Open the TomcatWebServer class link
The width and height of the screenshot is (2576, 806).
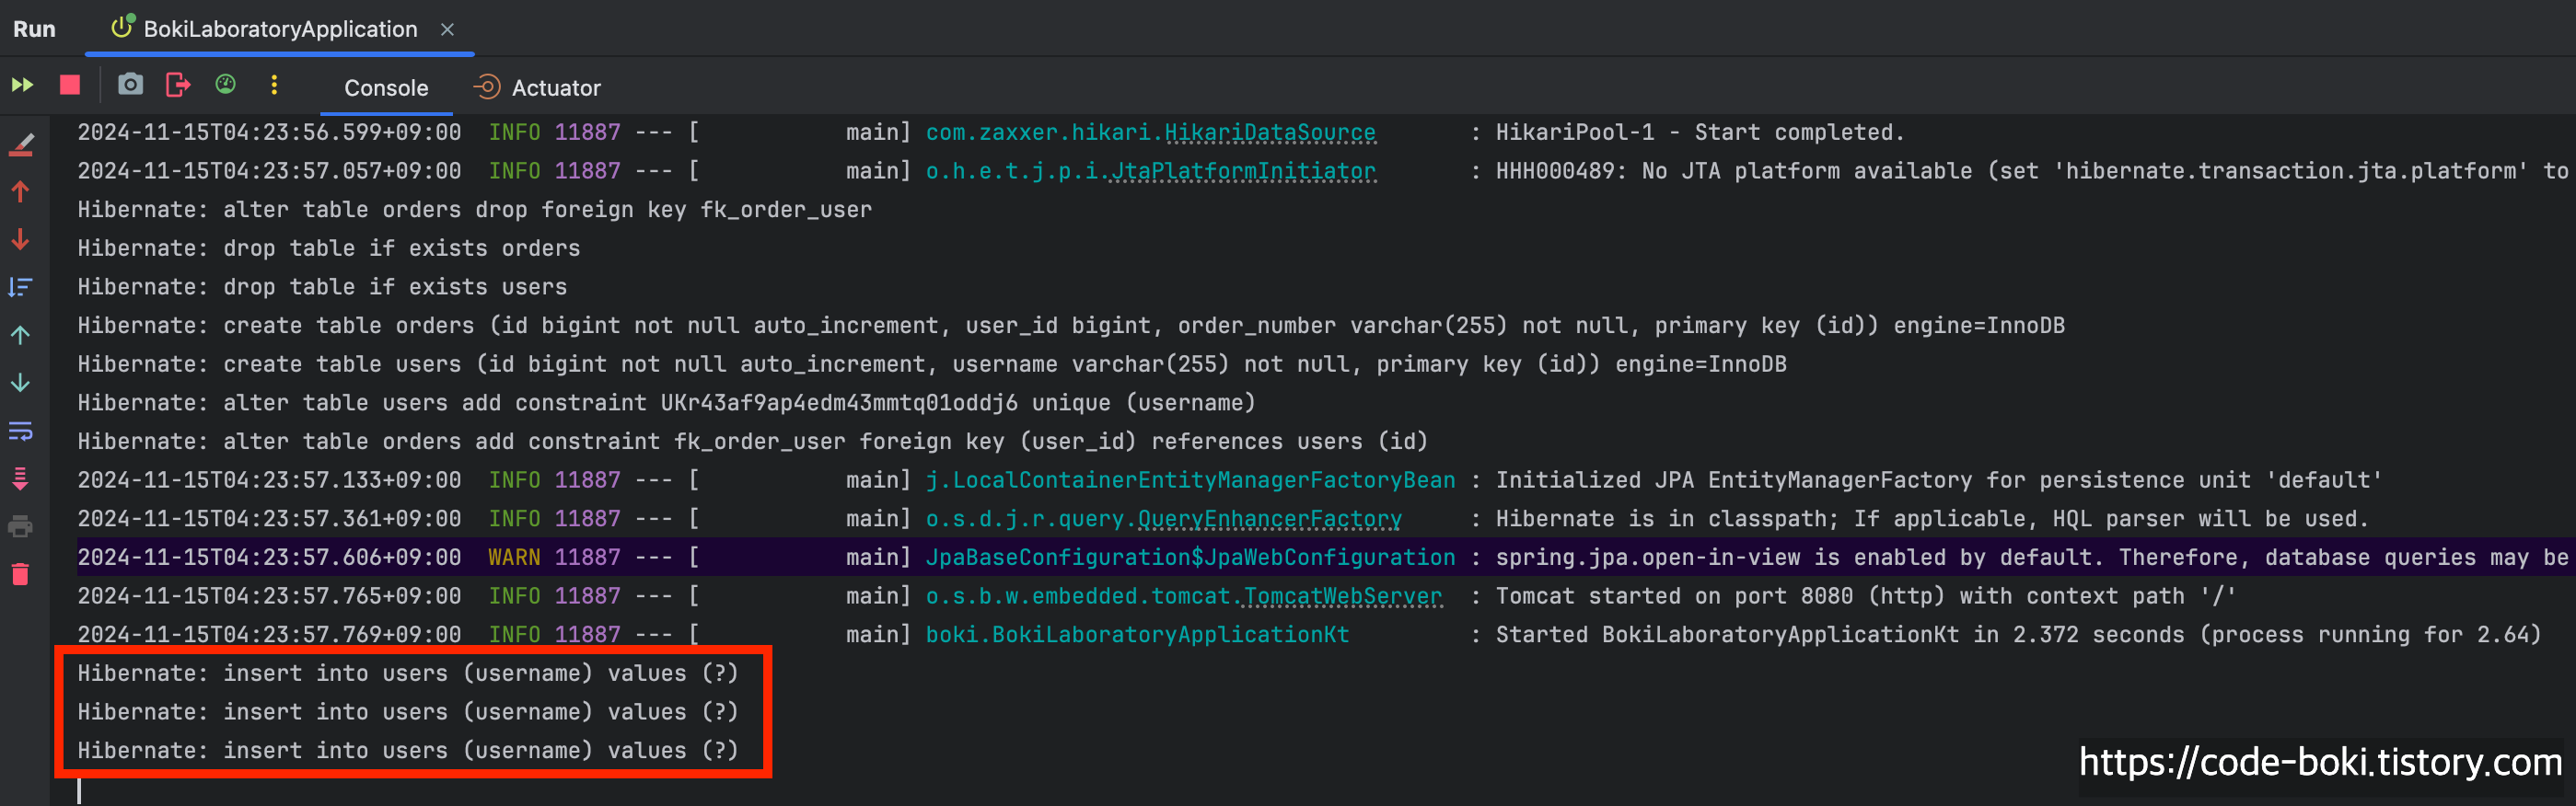[x=1343, y=597]
